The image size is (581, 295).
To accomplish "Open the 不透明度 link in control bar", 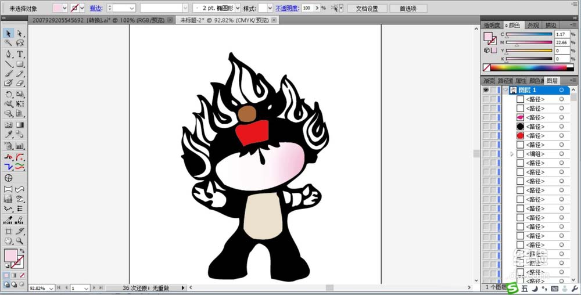I will pos(287,8).
